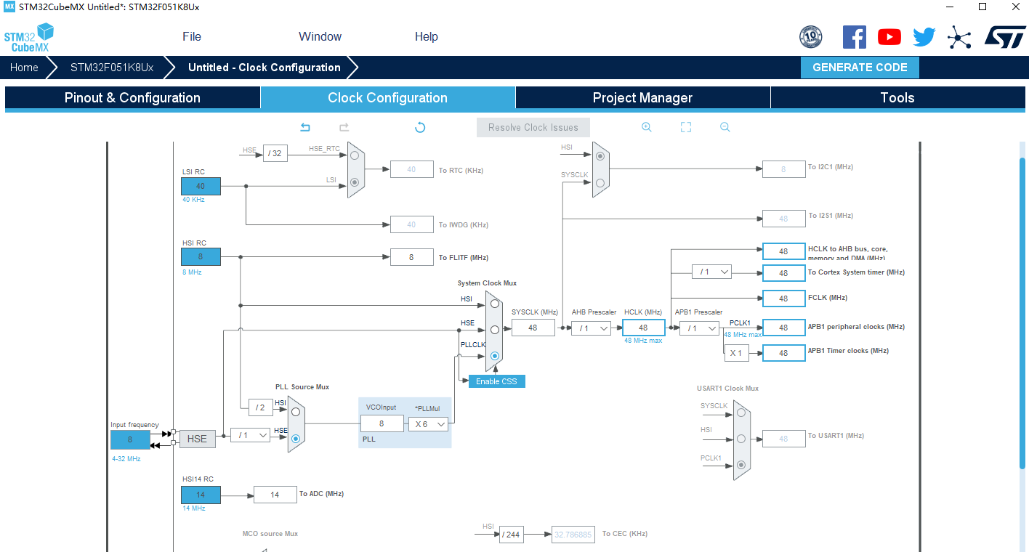1029x552 pixels.
Task: Zoom in on the clock diagram
Action: [x=647, y=127]
